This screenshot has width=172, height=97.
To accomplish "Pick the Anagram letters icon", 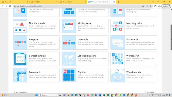I will click(20, 43).
